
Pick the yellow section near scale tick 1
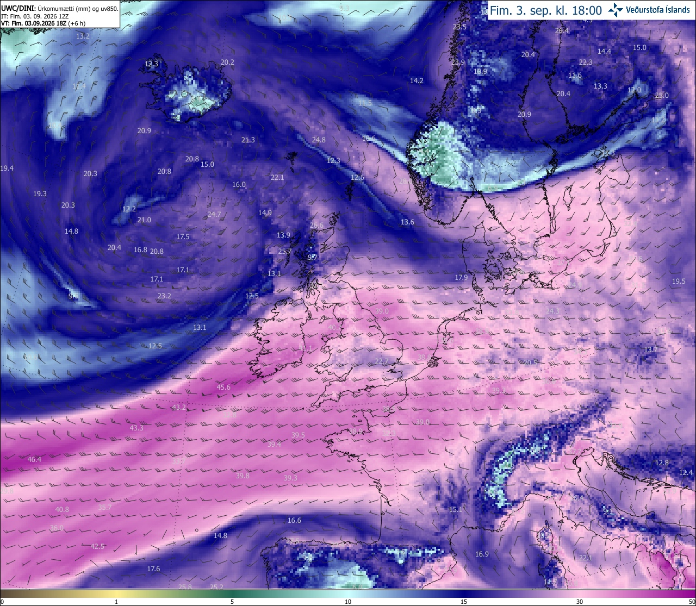pyautogui.click(x=116, y=593)
